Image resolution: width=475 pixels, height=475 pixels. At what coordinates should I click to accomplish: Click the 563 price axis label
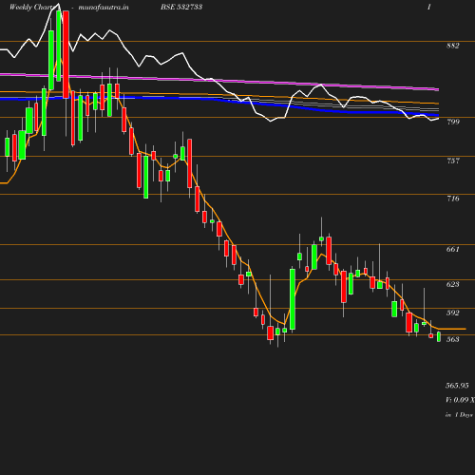tap(453, 339)
